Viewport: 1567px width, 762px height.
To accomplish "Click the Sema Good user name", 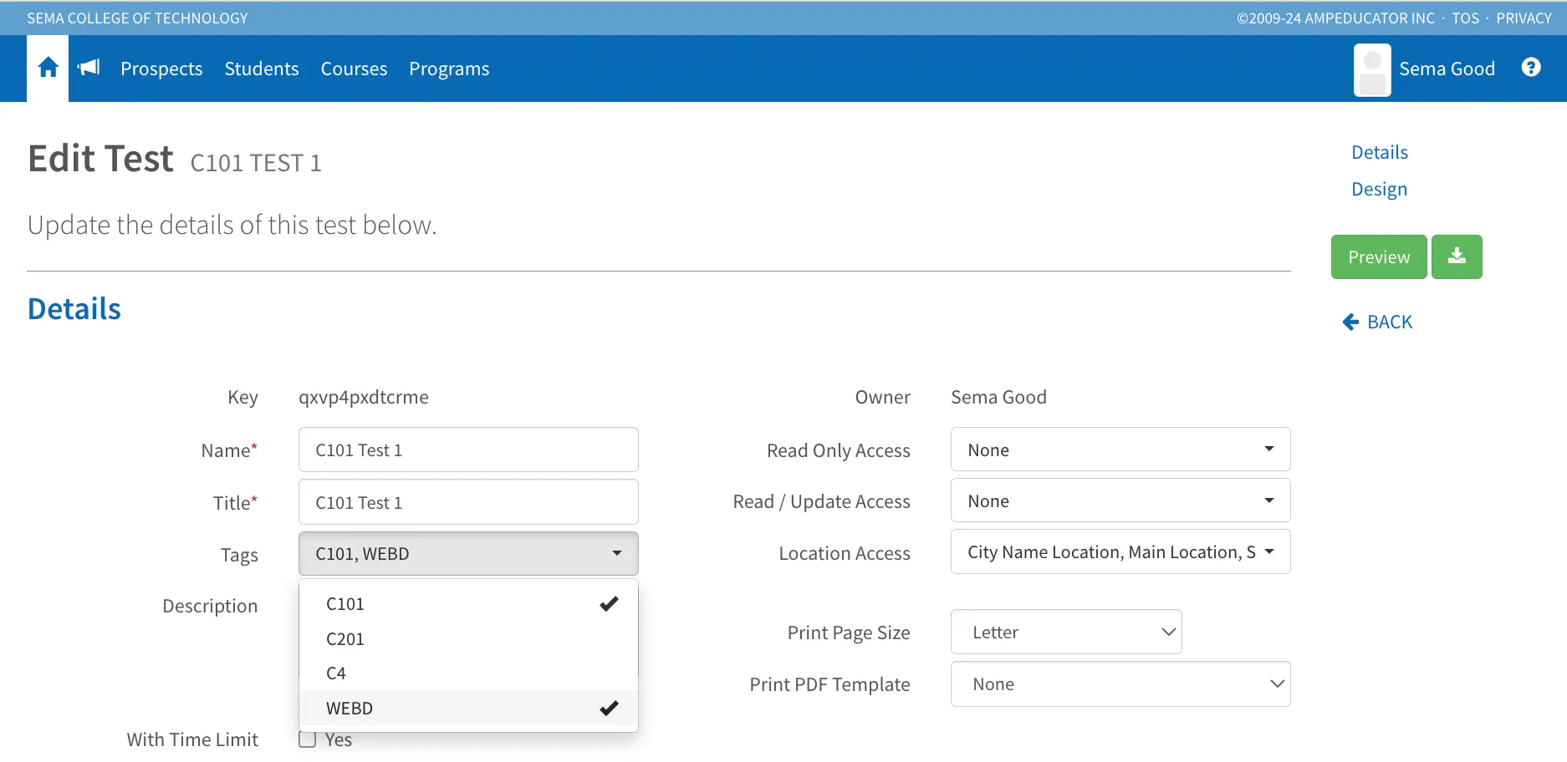I will click(x=1447, y=69).
